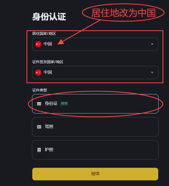Screen dimensions: 169x186
Task: Click the 居住国家/地区 field label
Action: [44, 34]
